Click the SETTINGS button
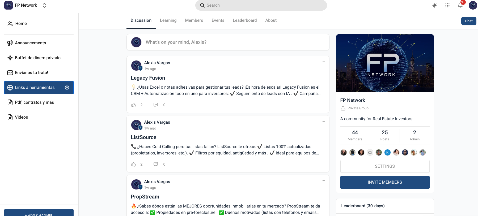The height and width of the screenshot is (216, 478). (x=385, y=166)
